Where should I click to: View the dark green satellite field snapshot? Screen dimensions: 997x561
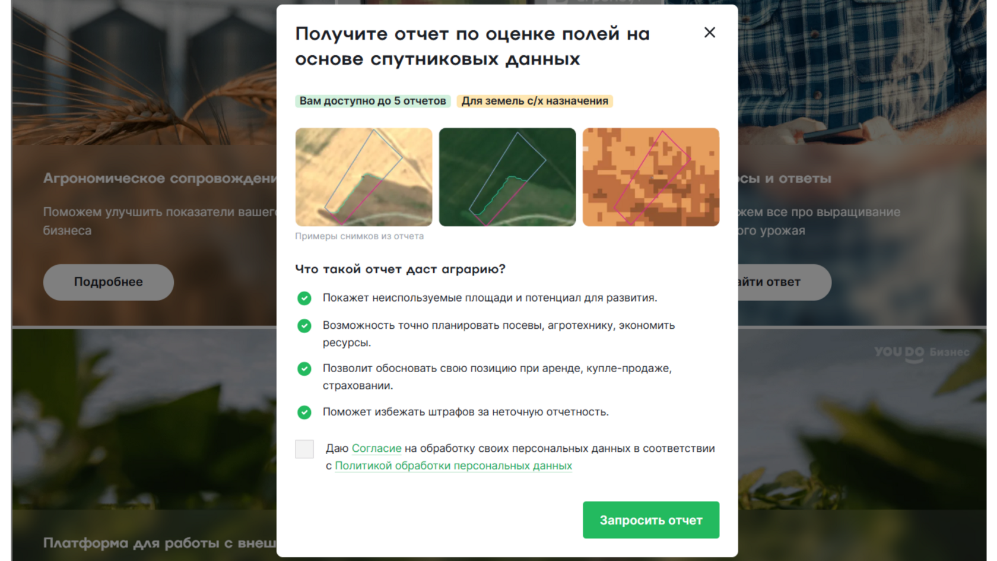[507, 177]
